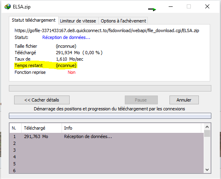The width and height of the screenshot is (221, 179).
Task: Close the ELSA.zip download window
Action: [x=207, y=6]
